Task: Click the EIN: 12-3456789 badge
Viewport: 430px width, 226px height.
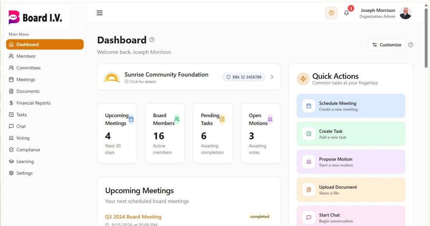Action: point(244,77)
